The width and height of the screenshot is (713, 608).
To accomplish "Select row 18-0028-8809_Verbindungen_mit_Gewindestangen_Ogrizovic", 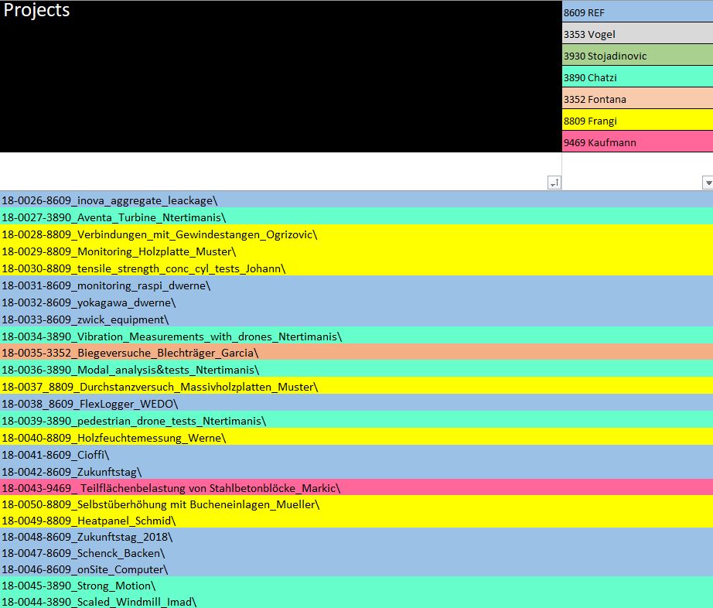I will tap(356, 234).
